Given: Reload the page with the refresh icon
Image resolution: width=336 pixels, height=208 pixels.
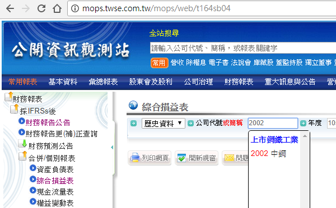Looking at the screenshot, I should [41, 8].
